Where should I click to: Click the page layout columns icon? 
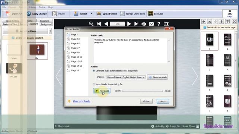coord(227,22)
